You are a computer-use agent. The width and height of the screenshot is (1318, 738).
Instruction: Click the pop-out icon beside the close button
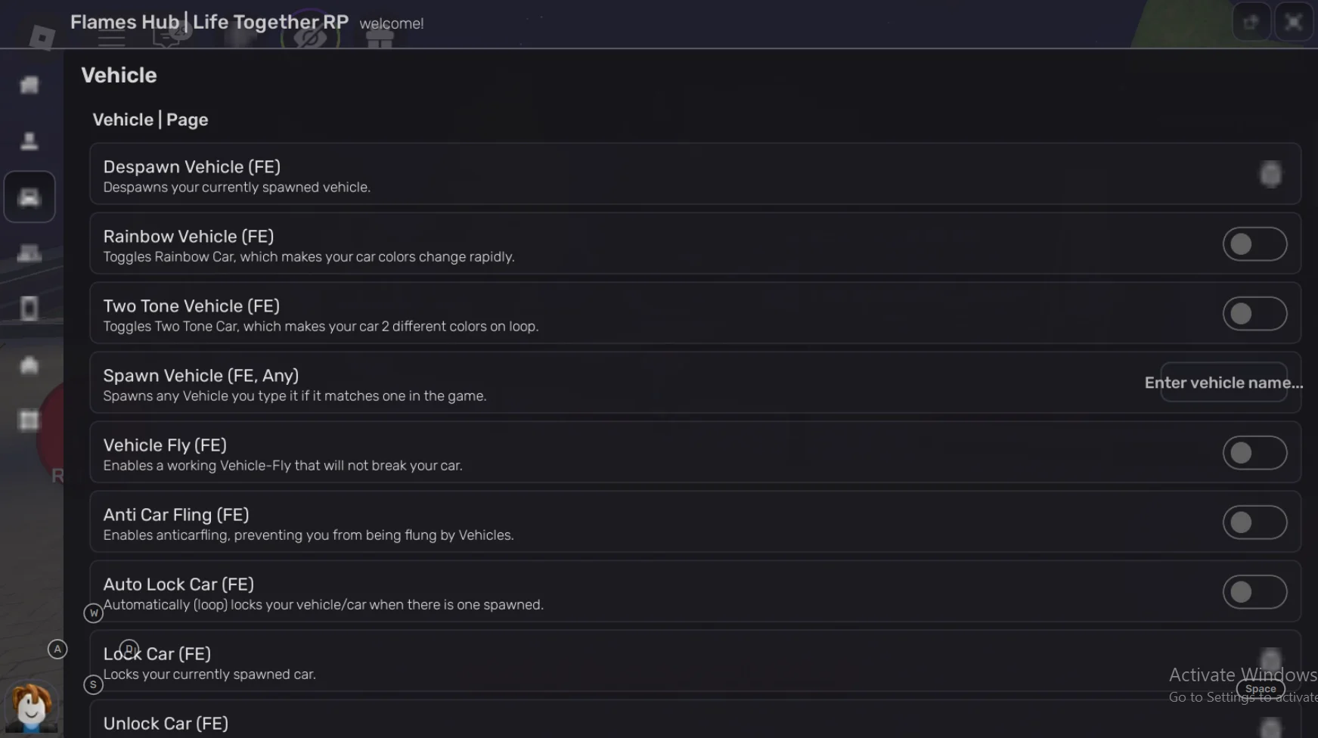click(x=1251, y=23)
